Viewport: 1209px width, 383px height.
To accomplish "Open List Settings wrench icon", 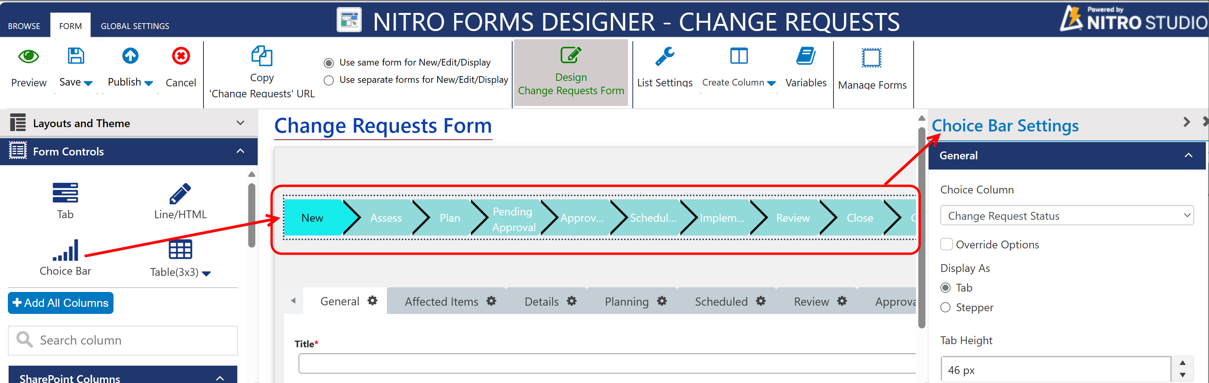I will click(x=665, y=56).
